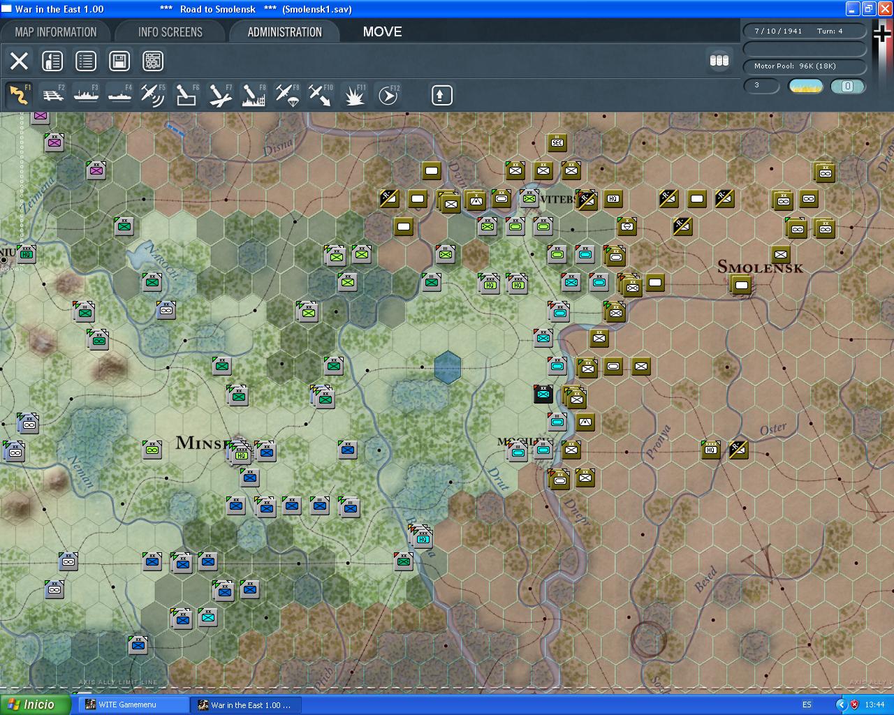Open the Info Screens tab

[170, 31]
